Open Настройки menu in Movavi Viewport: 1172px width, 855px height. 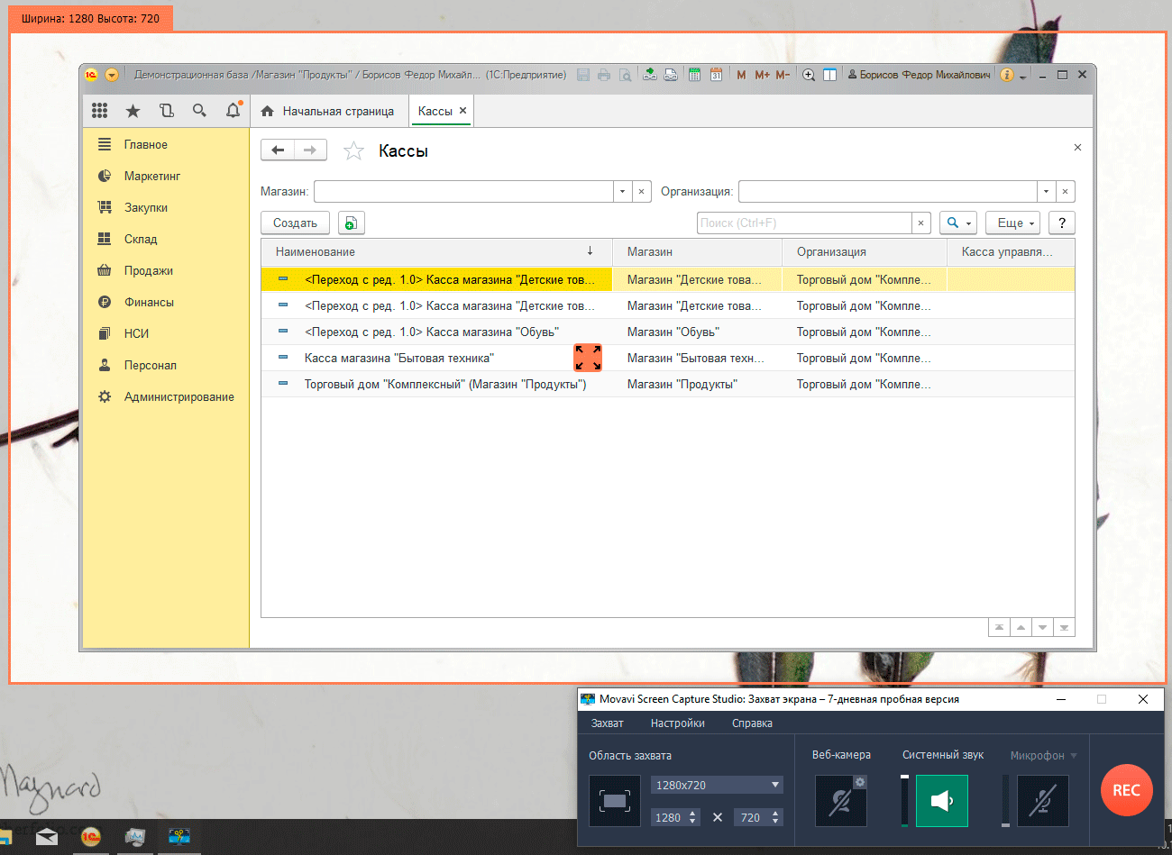[677, 723]
